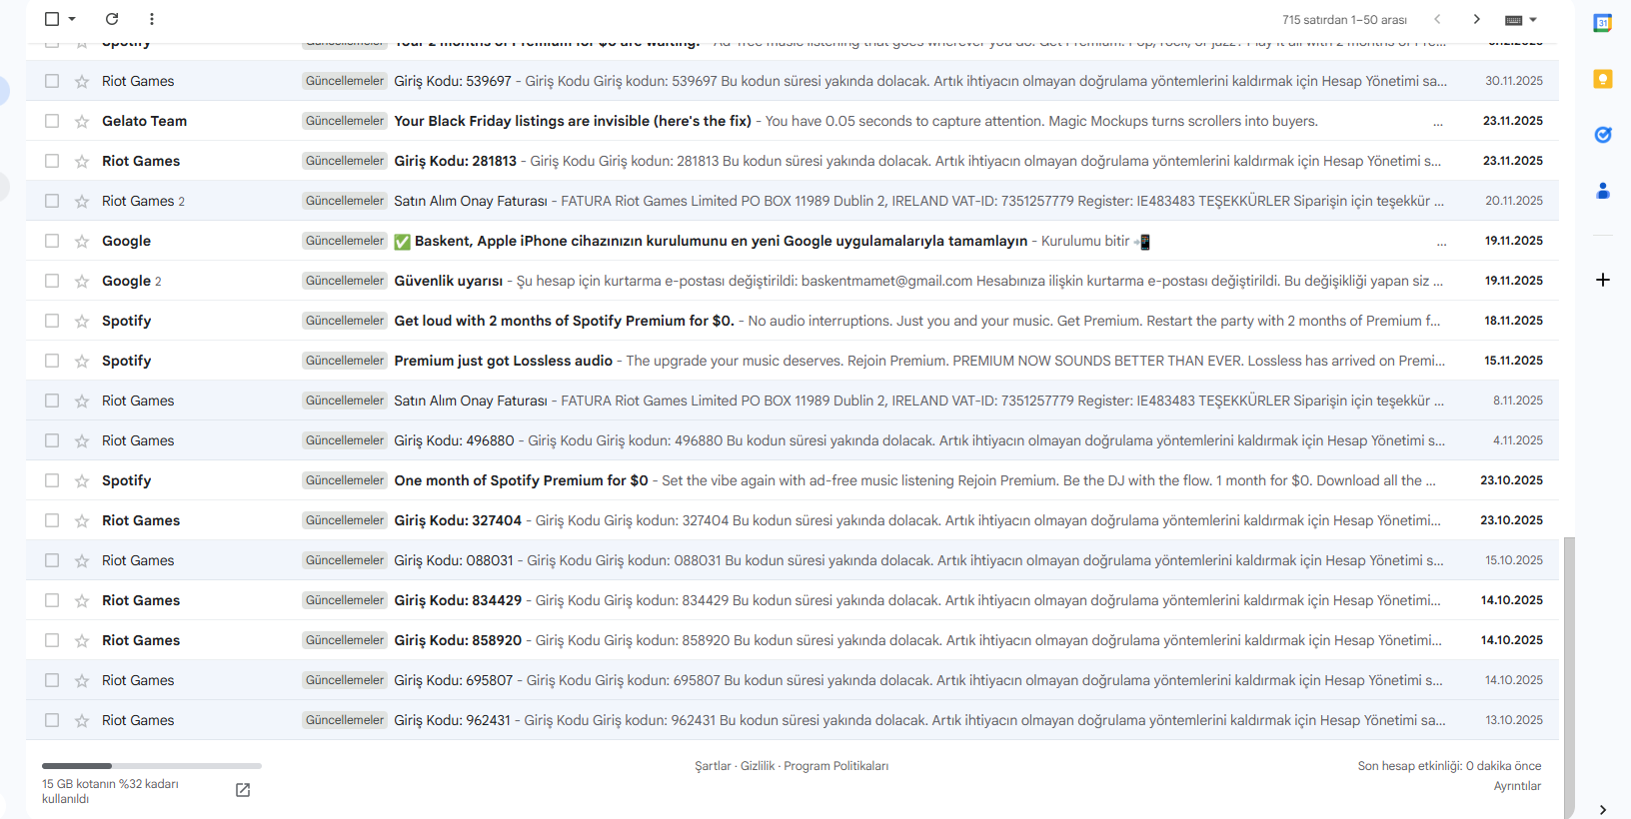Open storage management via the external link icon

[243, 790]
